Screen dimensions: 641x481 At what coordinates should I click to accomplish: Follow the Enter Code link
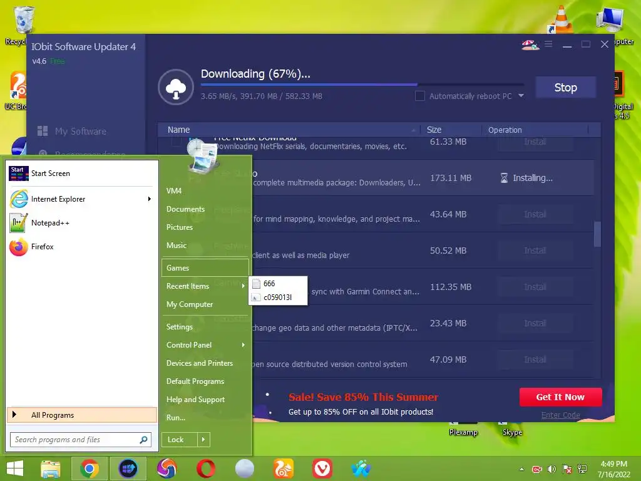click(x=560, y=415)
